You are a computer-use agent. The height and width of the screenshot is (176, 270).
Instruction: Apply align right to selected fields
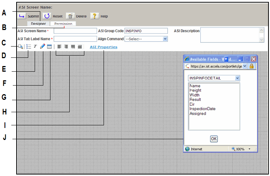point(66,47)
